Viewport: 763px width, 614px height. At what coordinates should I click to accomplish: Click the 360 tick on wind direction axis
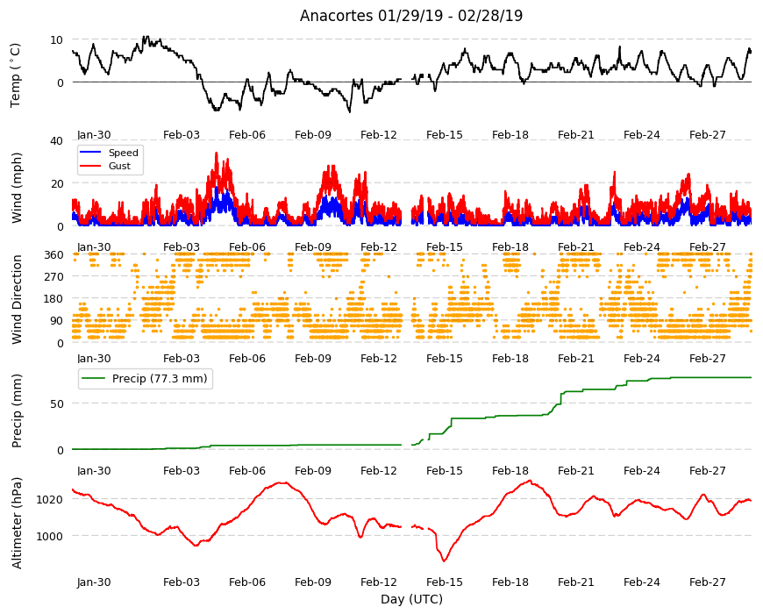pyautogui.click(x=54, y=255)
